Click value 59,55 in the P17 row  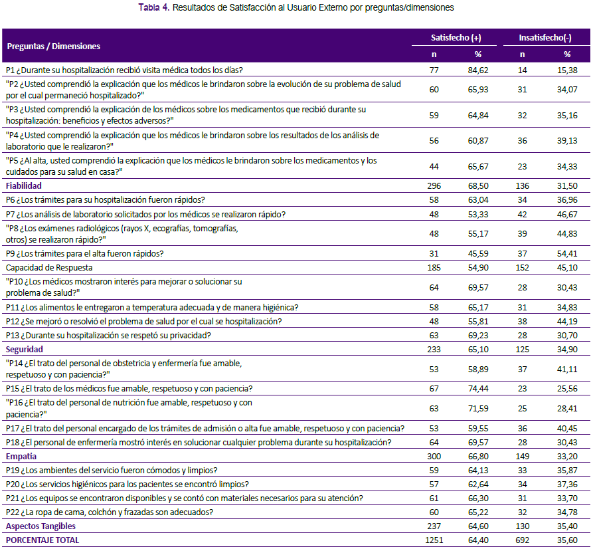[478, 429]
